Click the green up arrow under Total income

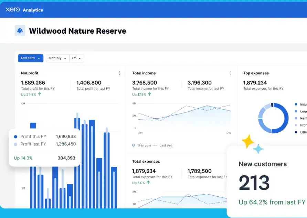click(x=150, y=94)
